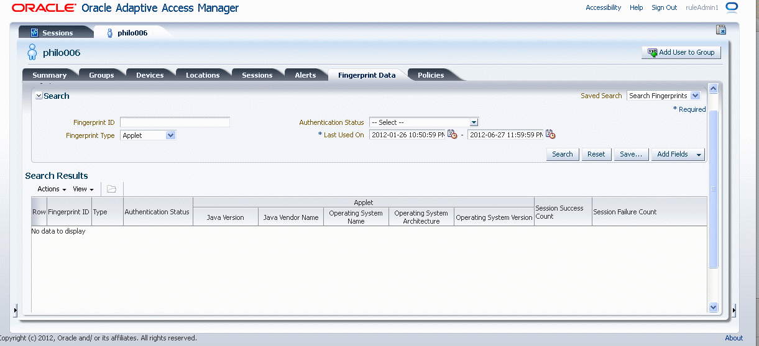The image size is (759, 346).
Task: Click the Save... button
Action: (631, 155)
